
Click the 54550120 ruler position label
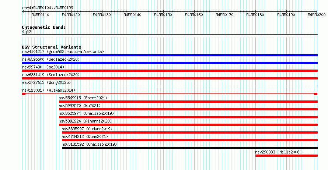(71, 15)
